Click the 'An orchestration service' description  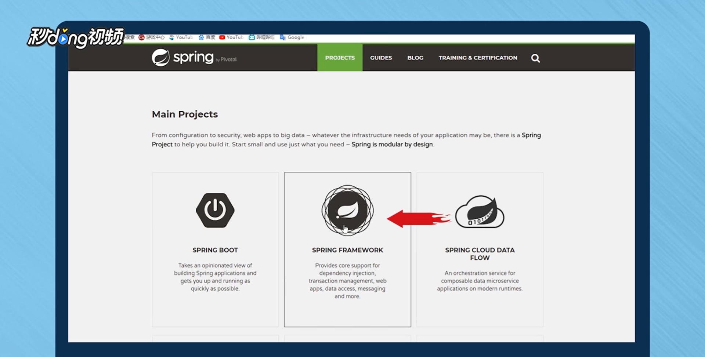coord(480,281)
